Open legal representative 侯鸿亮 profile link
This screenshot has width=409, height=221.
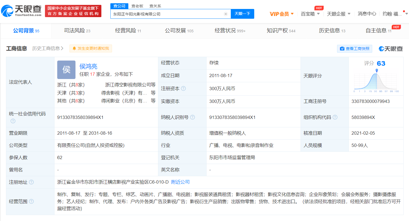click(x=88, y=66)
